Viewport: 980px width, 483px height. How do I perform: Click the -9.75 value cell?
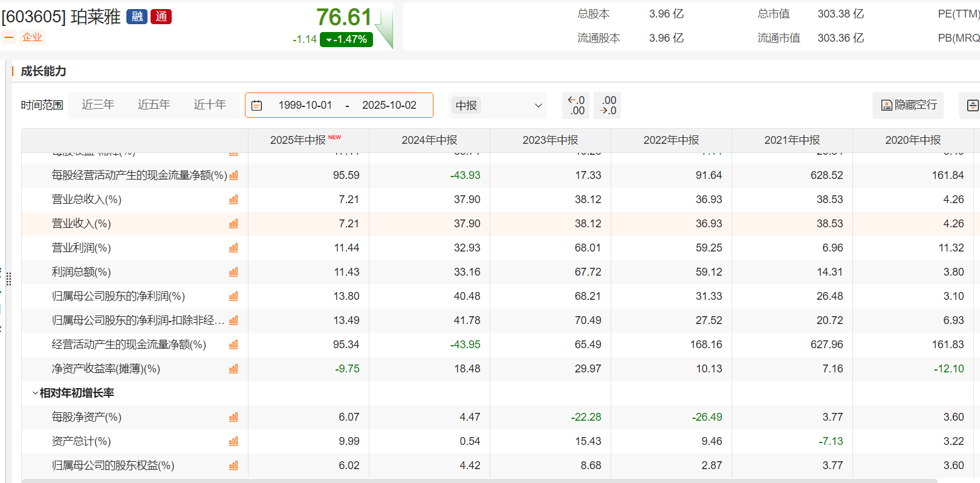click(347, 369)
